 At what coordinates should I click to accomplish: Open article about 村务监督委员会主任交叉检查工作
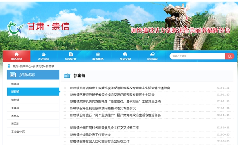point(104,128)
